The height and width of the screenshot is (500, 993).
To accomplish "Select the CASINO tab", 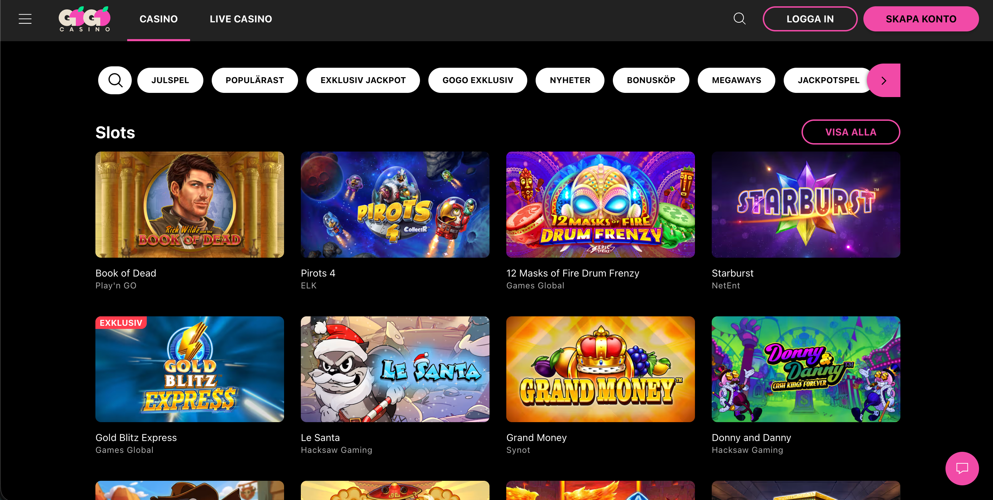I will pyautogui.click(x=158, y=19).
